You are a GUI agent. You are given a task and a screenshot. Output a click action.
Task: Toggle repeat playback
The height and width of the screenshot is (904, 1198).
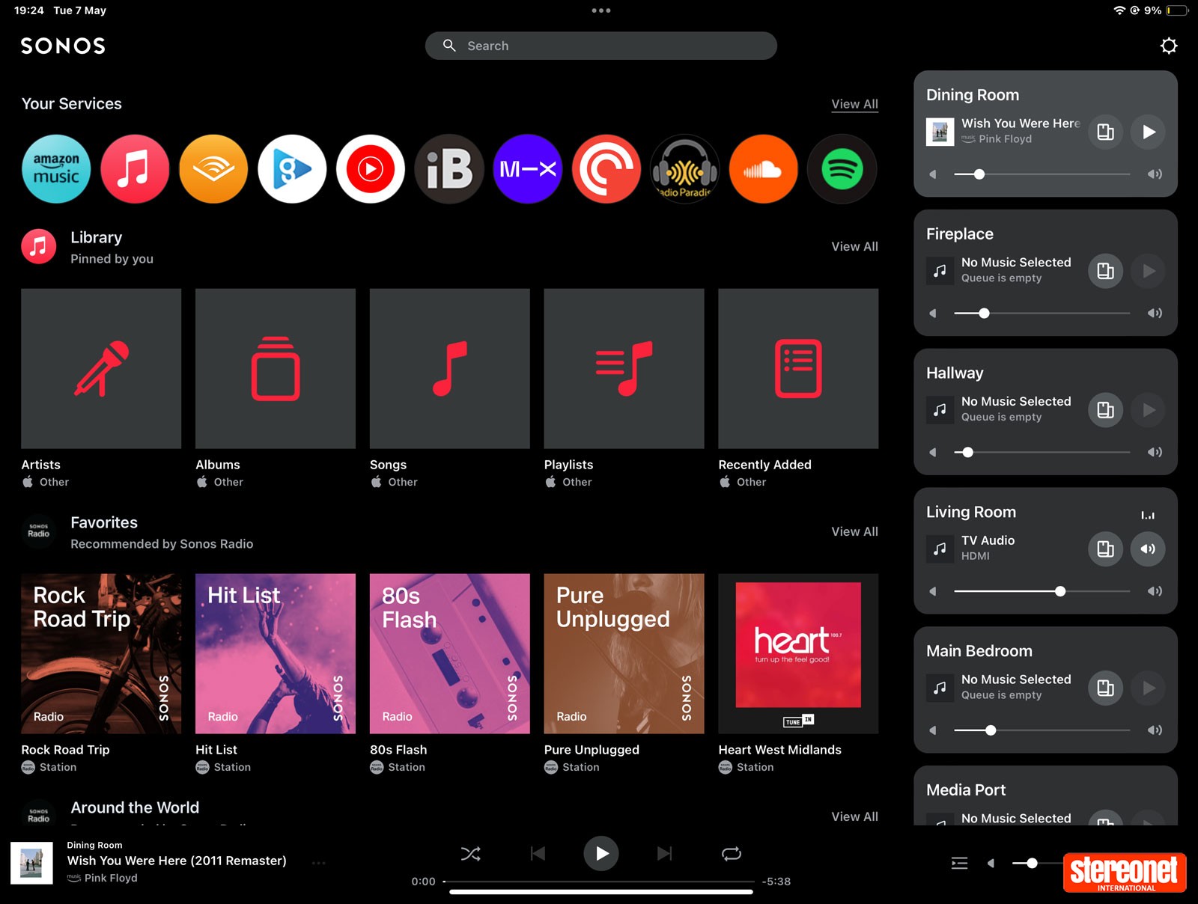(732, 853)
